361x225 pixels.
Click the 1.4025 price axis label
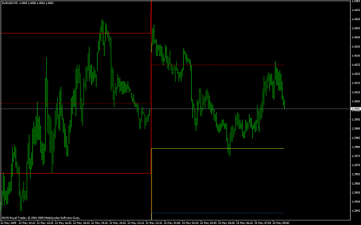pos(356,65)
